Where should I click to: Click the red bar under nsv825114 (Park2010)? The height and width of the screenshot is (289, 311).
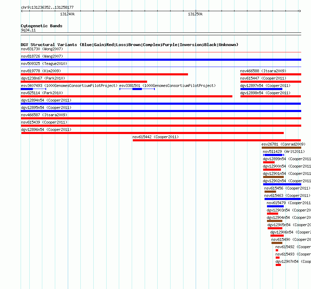click(126, 96)
